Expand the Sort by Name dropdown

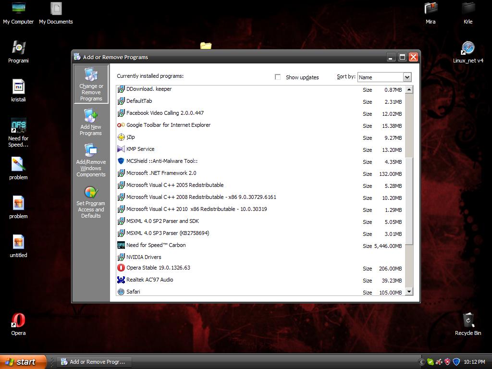[407, 77]
